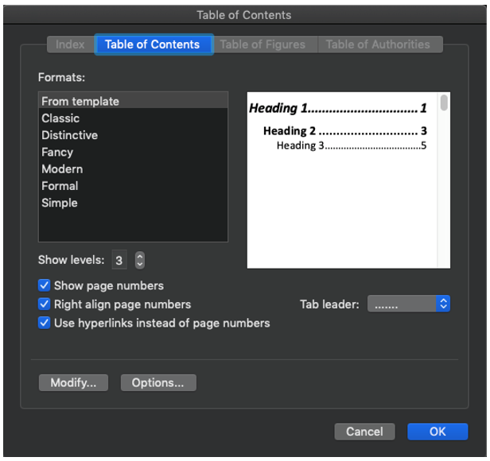Open the Table of Authorities tab
The image size is (490, 461).
(x=378, y=45)
